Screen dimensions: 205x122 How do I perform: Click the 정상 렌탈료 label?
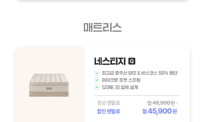pos(108,103)
